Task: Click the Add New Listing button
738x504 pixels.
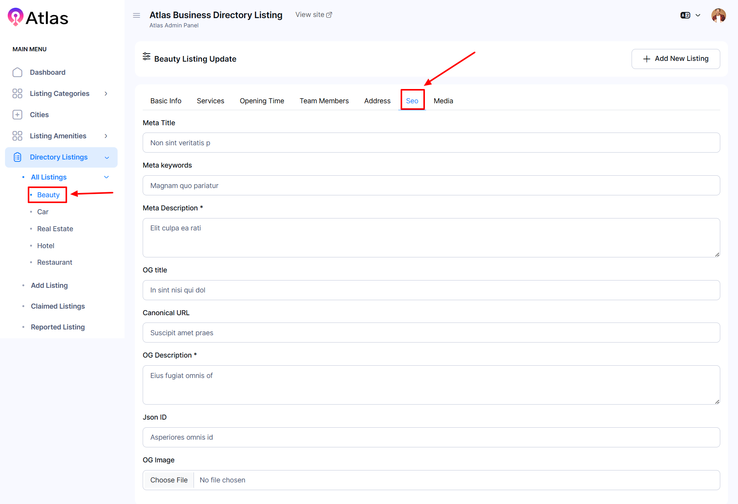Action: coord(676,59)
